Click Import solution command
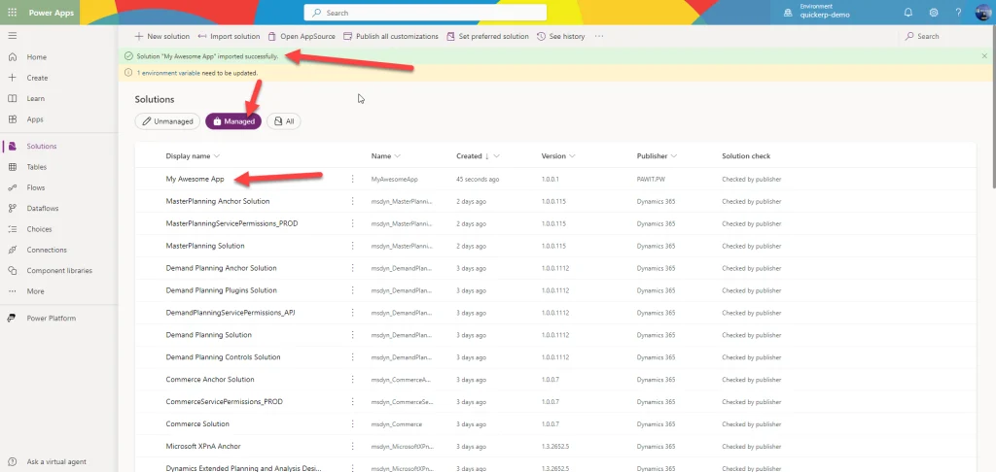 point(229,36)
